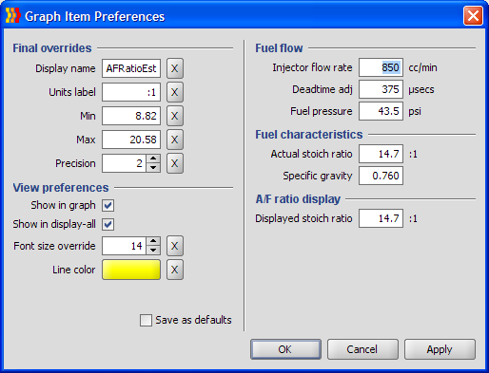Cancel the preferences dialog
This screenshot has height=373, width=489.
pyautogui.click(x=362, y=349)
